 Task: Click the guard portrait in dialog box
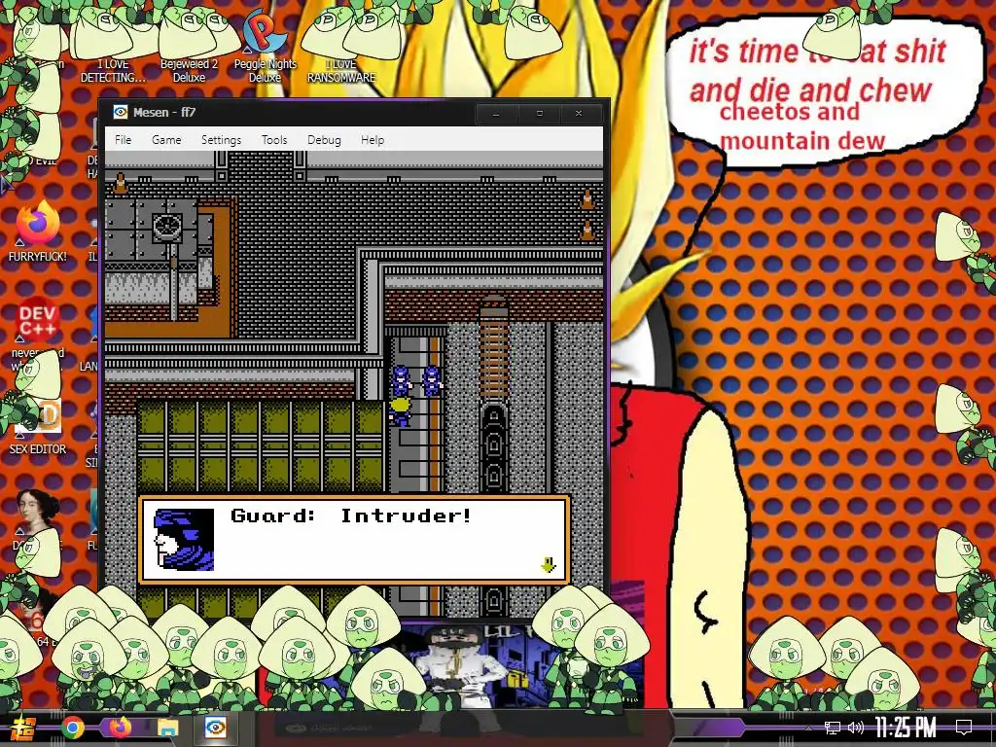click(184, 539)
